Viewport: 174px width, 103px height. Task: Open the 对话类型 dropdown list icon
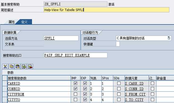169,38
